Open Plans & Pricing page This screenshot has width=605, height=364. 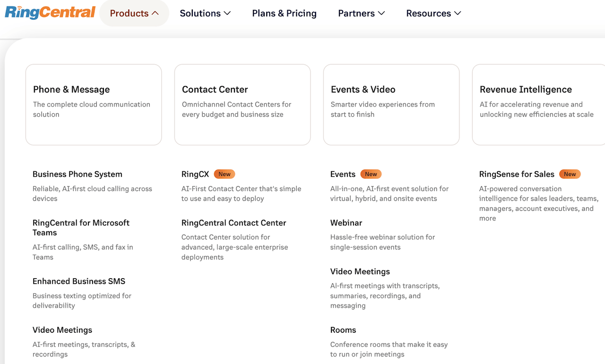coord(284,13)
